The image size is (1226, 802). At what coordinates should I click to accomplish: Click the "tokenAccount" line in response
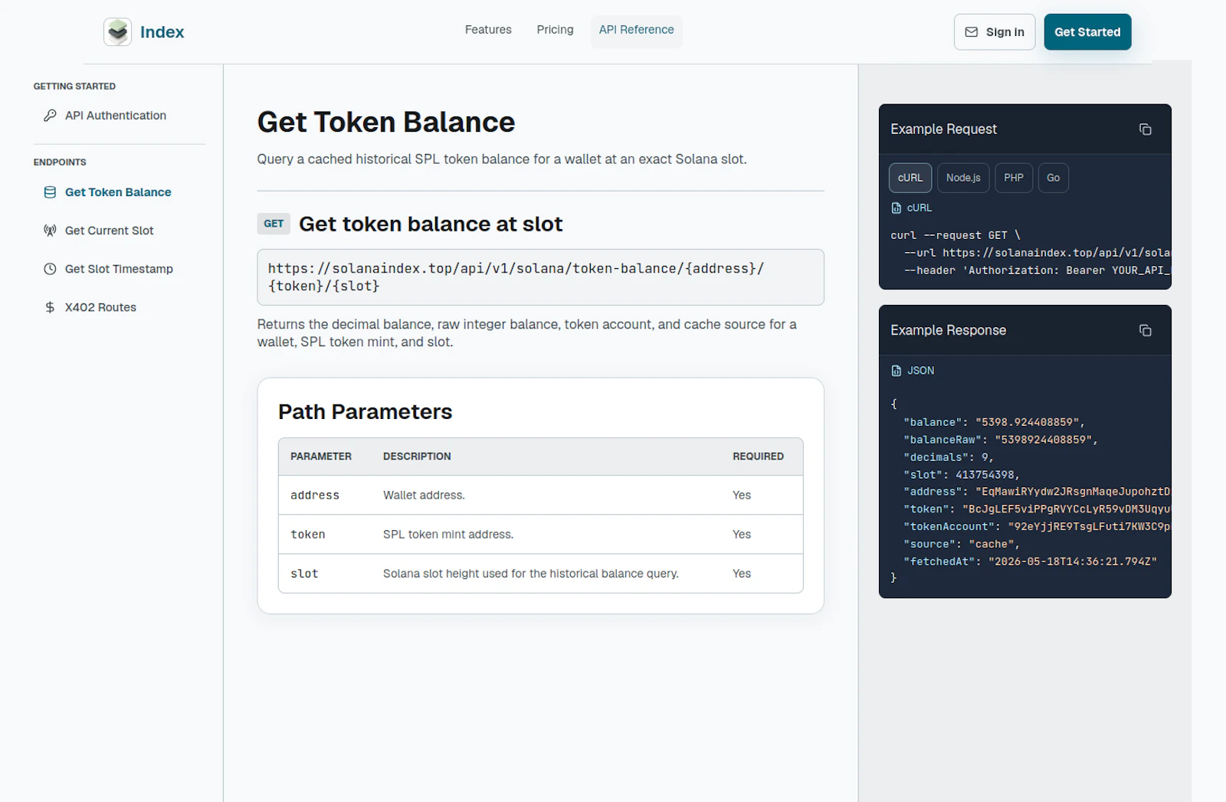[x=1037, y=527]
